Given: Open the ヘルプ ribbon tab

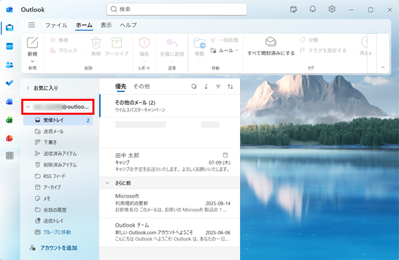Looking at the screenshot, I should tap(128, 25).
